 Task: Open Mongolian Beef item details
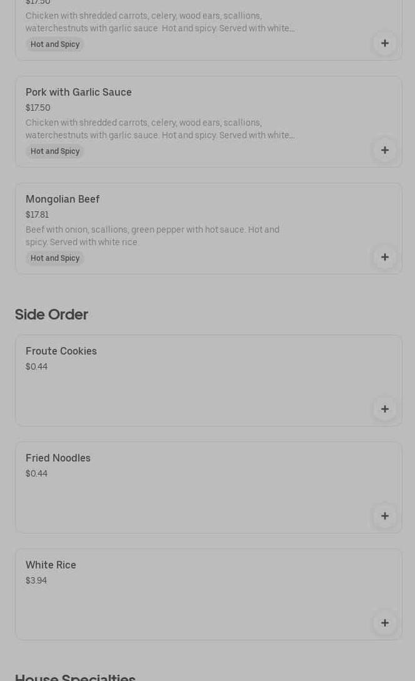click(x=62, y=199)
